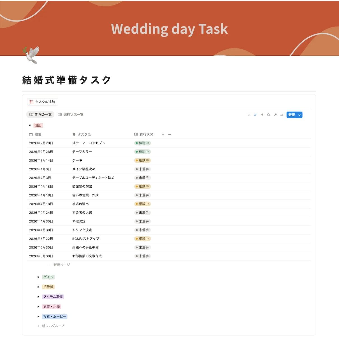Open the automations lightning icon
Image resolution: width=339 pixels, height=347 pixels.
tap(262, 115)
